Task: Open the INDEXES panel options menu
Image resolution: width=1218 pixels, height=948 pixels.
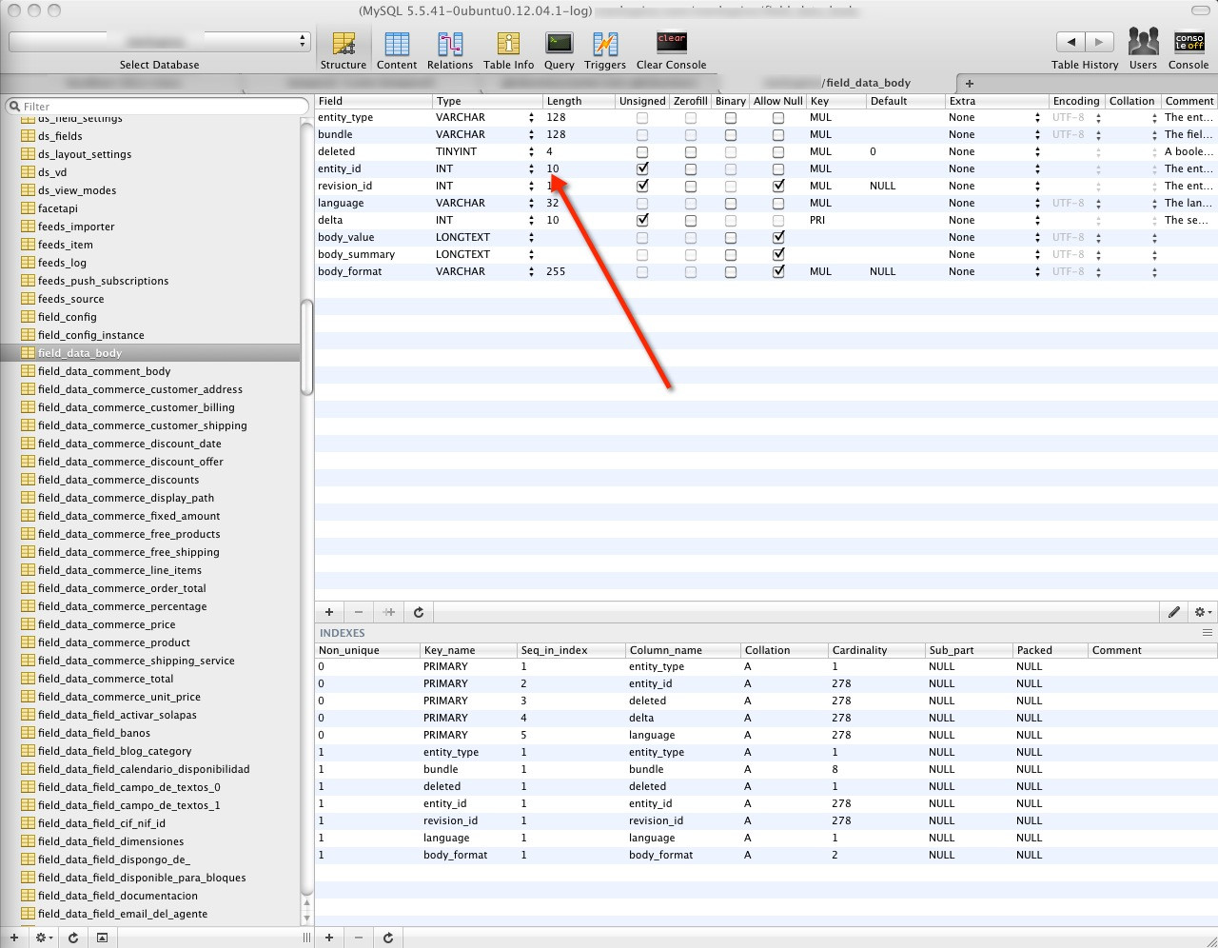Action: 1208,632
